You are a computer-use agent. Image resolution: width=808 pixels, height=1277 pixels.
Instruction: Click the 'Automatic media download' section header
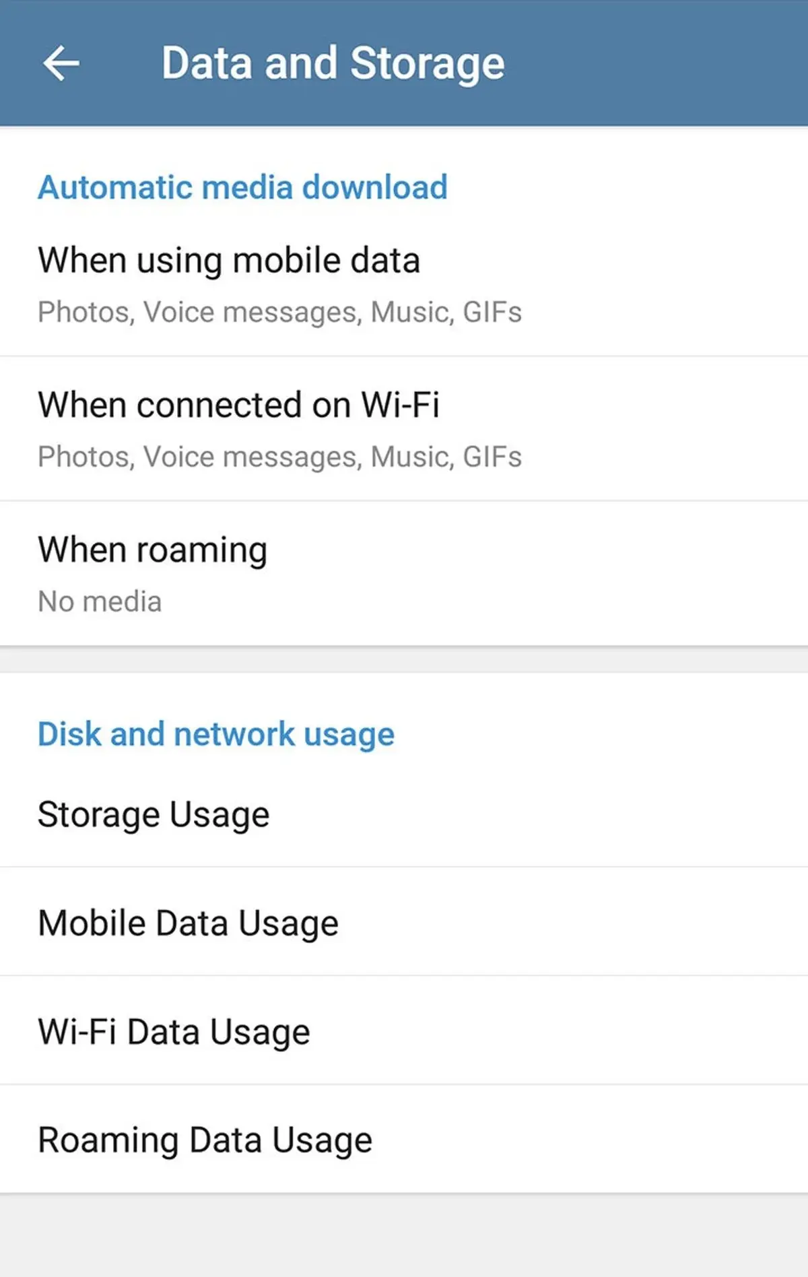coord(242,187)
